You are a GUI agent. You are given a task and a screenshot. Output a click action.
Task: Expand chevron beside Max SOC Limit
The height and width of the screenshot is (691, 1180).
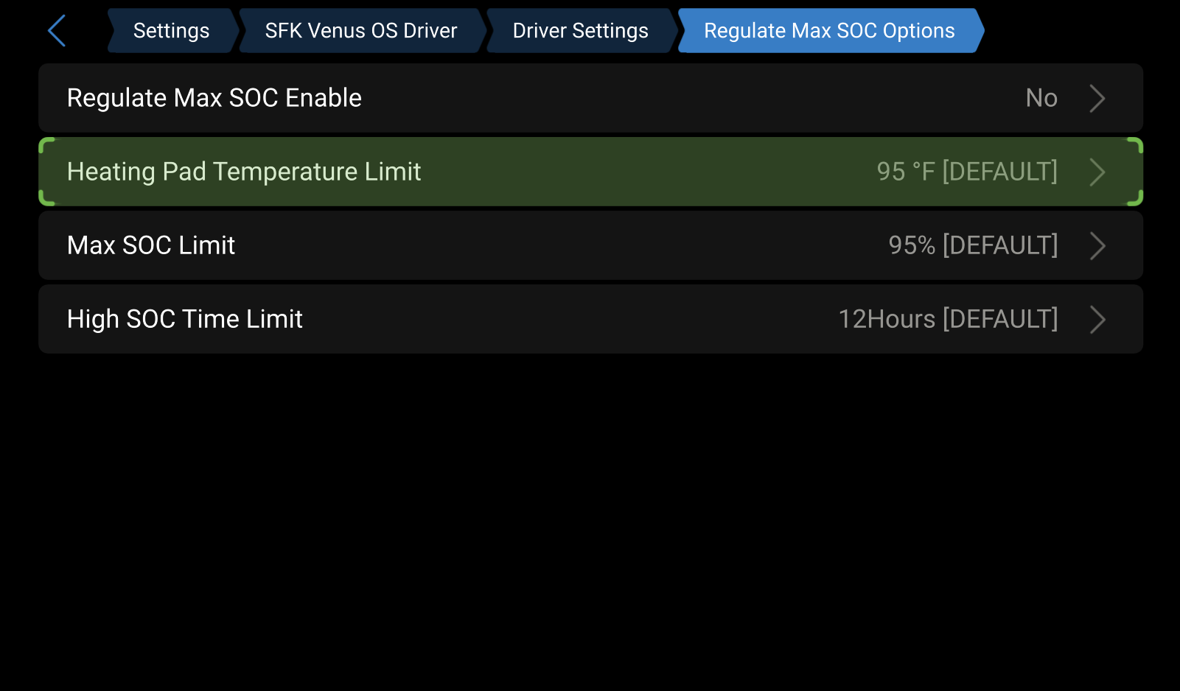pyautogui.click(x=1097, y=245)
